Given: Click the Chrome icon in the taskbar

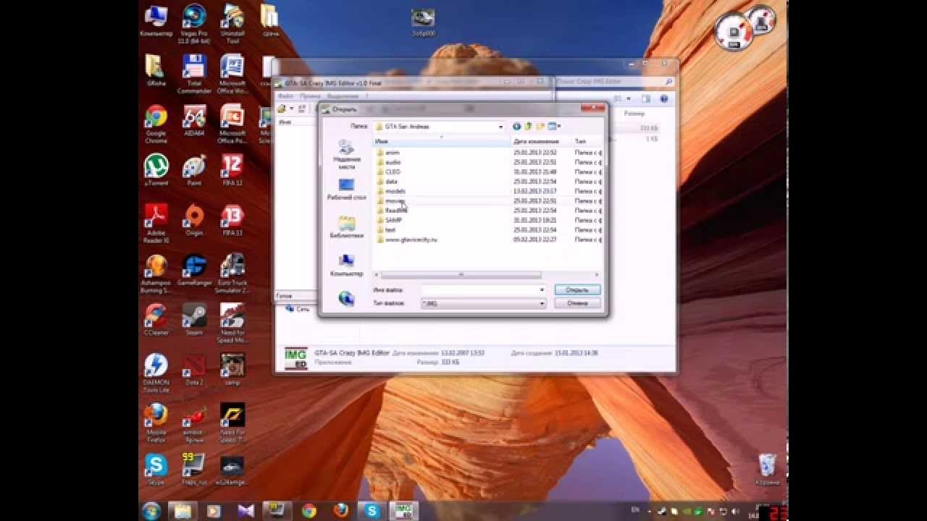Looking at the screenshot, I should [x=309, y=511].
